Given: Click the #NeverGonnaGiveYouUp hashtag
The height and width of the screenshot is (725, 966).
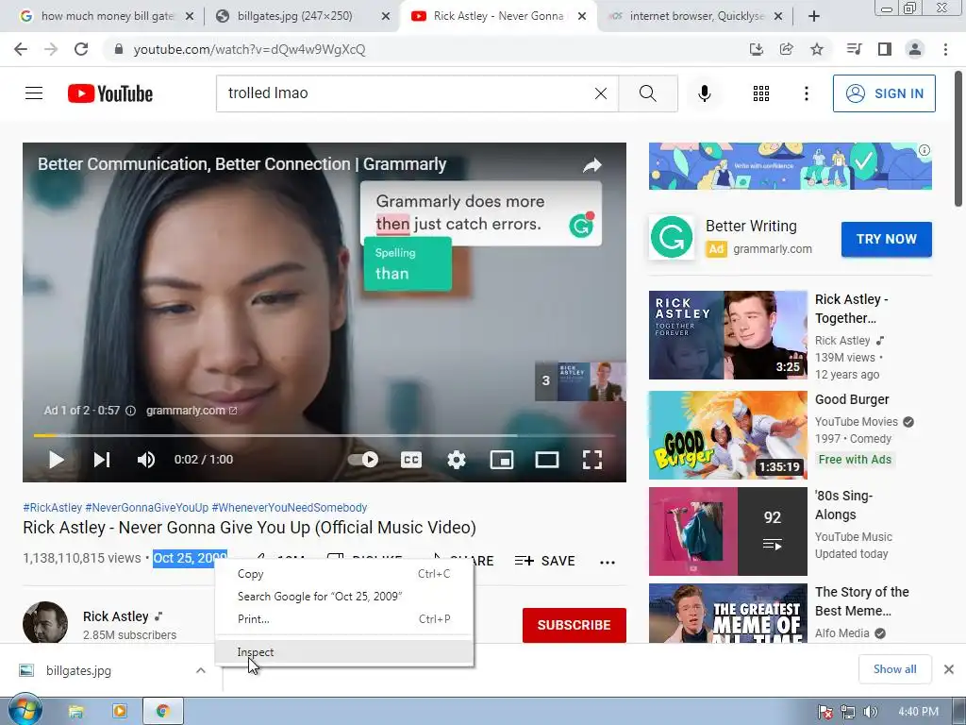Looking at the screenshot, I should (x=146, y=507).
